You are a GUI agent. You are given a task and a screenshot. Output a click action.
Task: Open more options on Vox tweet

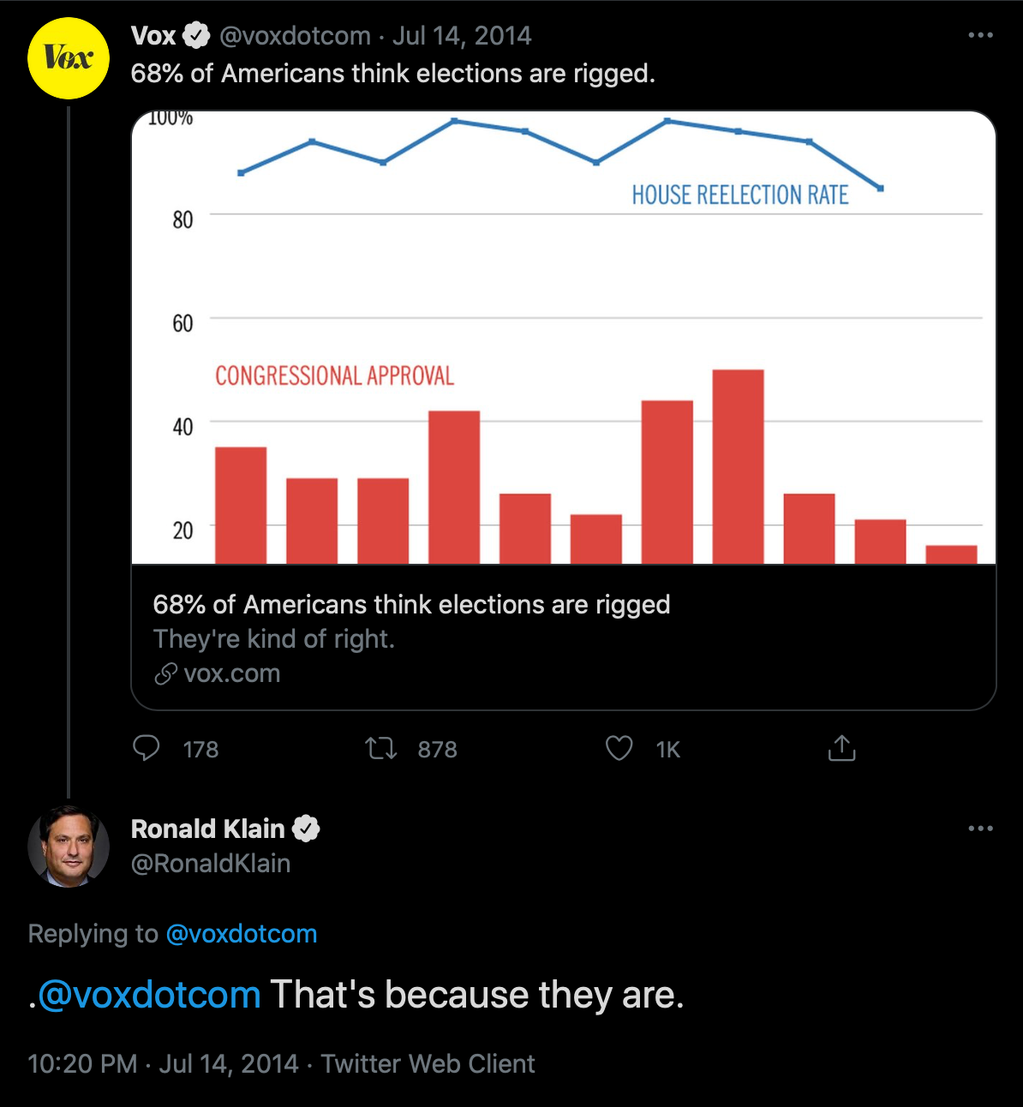980,35
